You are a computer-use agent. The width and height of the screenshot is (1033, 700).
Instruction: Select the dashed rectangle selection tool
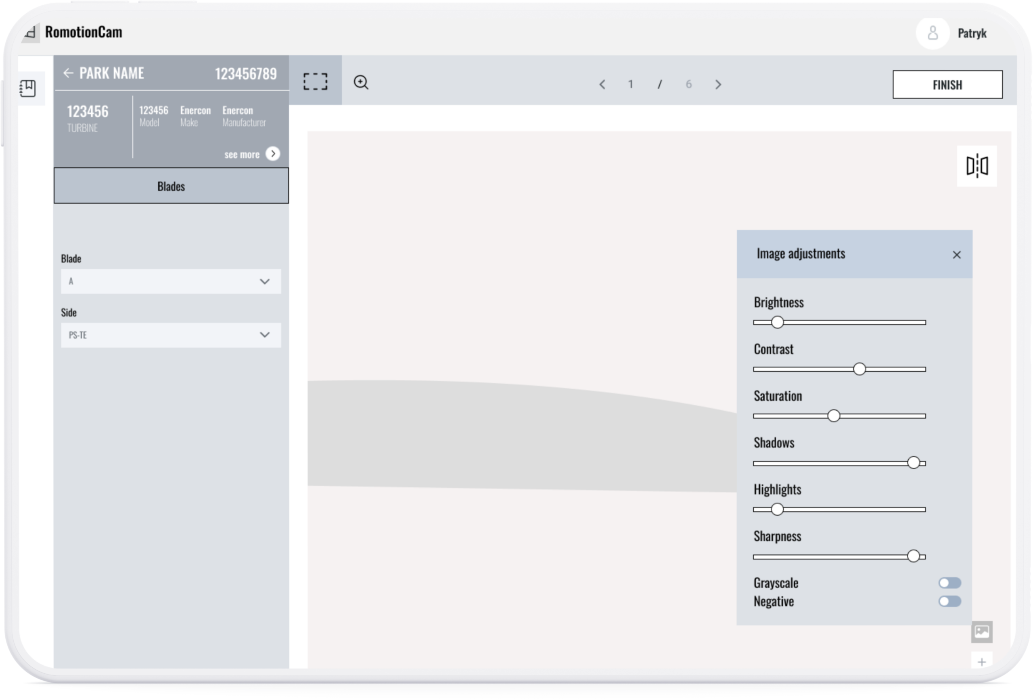pyautogui.click(x=315, y=82)
